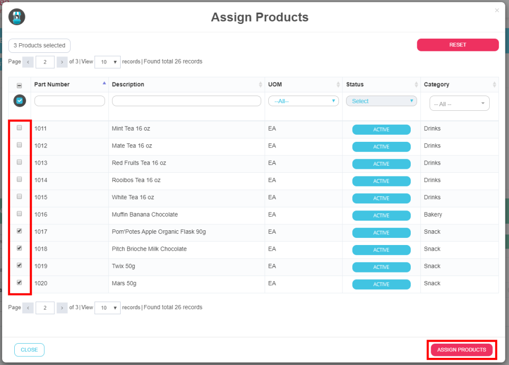This screenshot has width=509, height=365.
Task: Expand the Category filter dropdown
Action: coord(459,104)
